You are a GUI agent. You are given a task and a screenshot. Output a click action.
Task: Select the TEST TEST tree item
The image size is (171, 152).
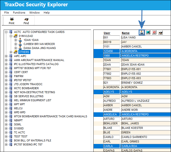[21, 136]
